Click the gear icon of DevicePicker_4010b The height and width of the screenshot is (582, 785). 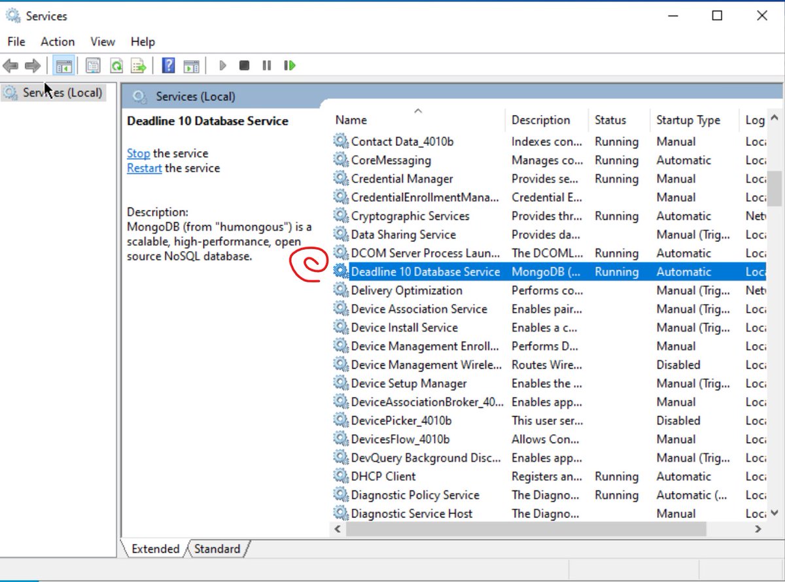[x=341, y=420]
